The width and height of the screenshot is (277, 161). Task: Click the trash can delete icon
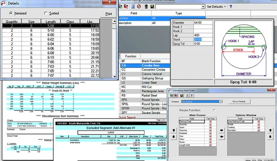coord(146,7)
